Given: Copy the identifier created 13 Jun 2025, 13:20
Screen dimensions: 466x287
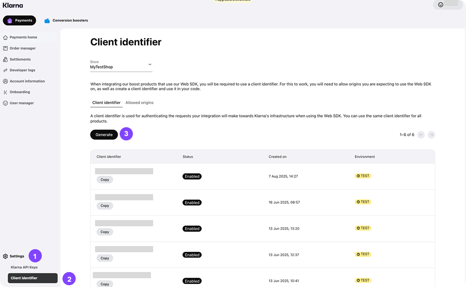Looking at the screenshot, I should pyautogui.click(x=105, y=232).
